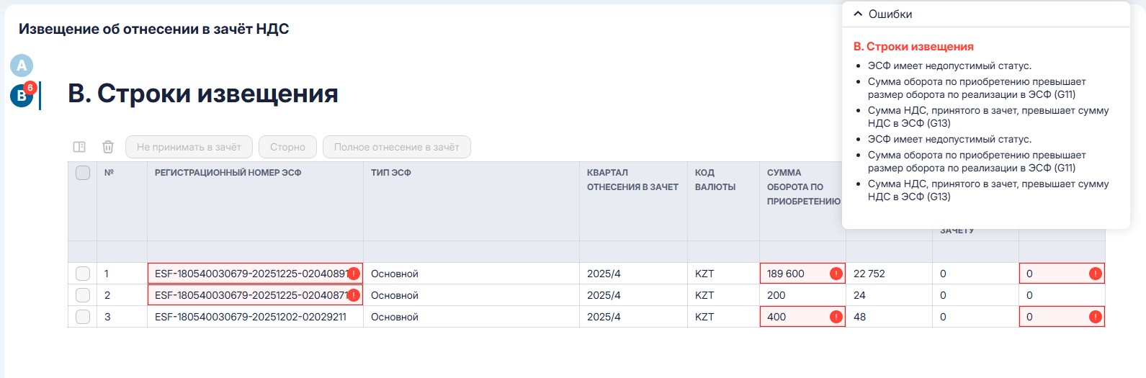Screen dimensions: 1146x378
Task: Check the checkbox for row 2
Action: [83, 295]
